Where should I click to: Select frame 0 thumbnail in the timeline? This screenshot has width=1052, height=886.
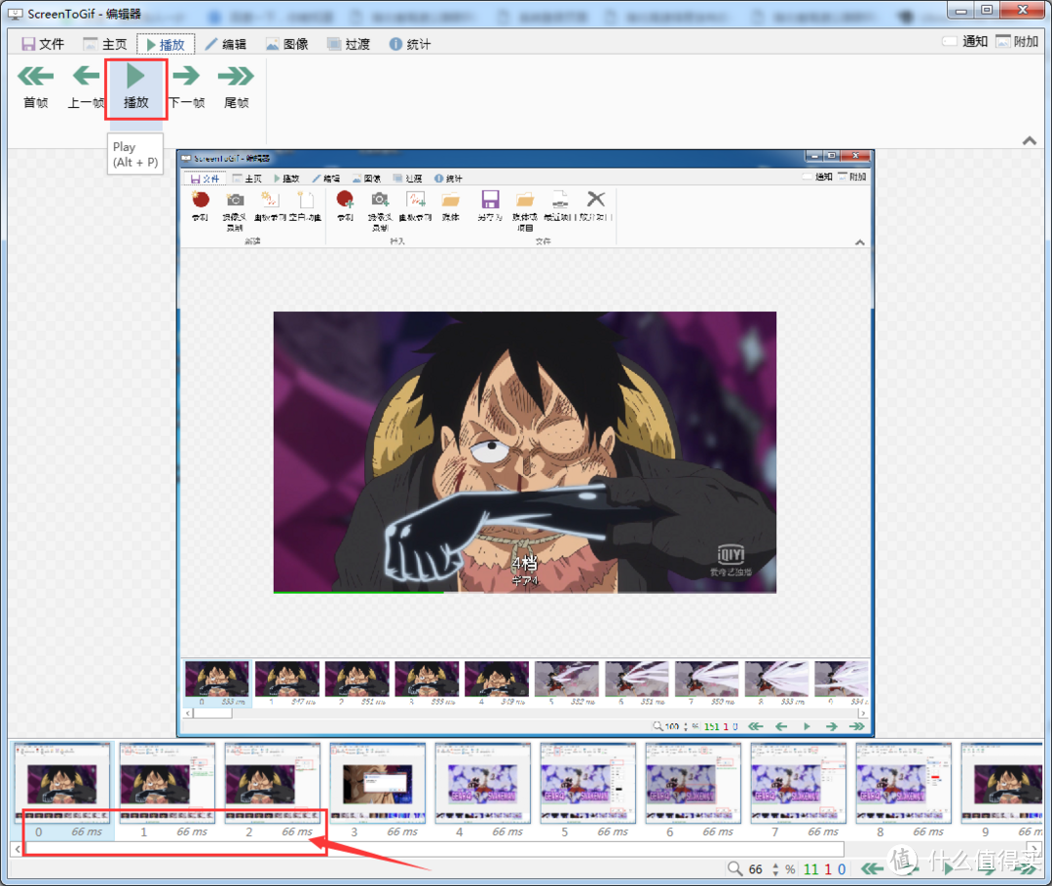tap(62, 783)
